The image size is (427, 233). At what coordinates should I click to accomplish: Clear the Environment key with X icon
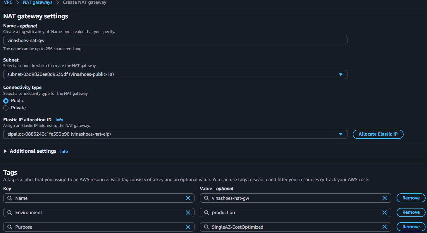click(188, 213)
